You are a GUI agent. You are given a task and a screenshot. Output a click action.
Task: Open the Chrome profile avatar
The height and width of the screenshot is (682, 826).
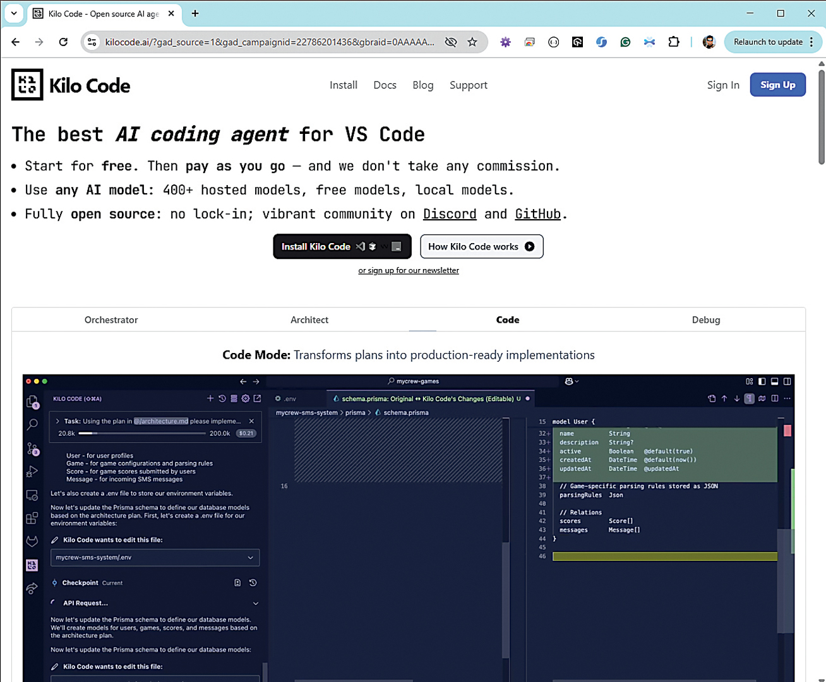[709, 42]
